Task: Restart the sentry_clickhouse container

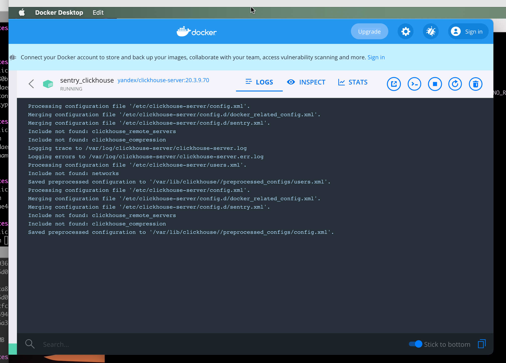Action: coord(455,84)
